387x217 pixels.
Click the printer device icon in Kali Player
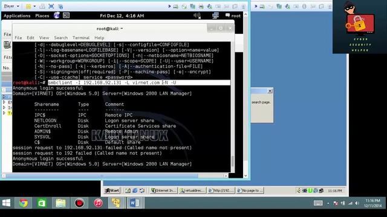click(201, 7)
